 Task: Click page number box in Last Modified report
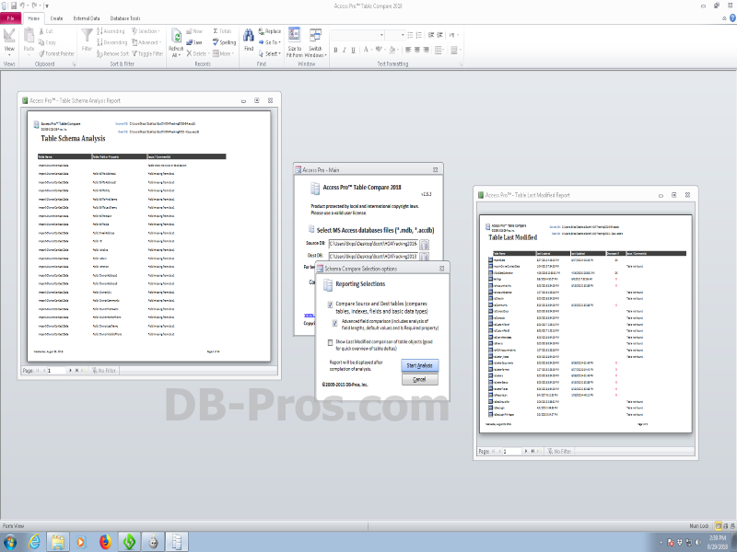[512, 451]
